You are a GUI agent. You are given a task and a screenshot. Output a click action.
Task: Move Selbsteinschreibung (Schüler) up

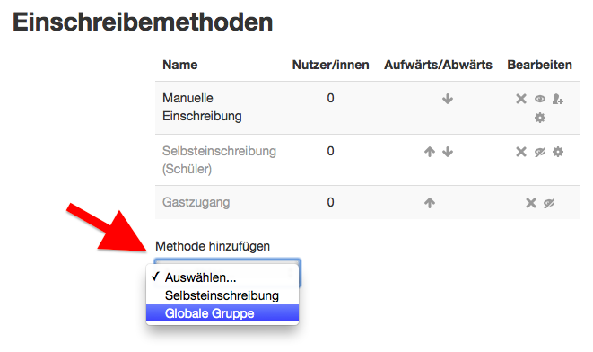click(x=429, y=152)
